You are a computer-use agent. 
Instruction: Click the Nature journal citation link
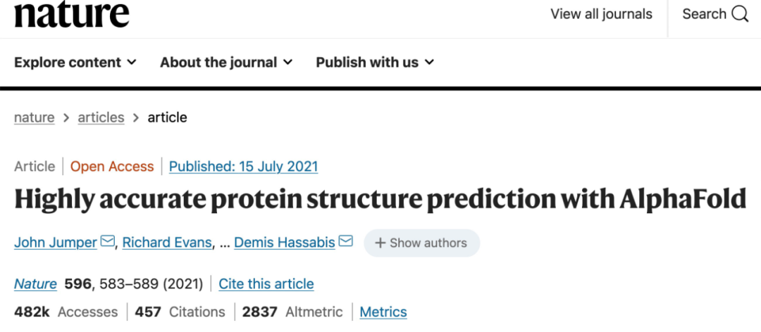(35, 283)
